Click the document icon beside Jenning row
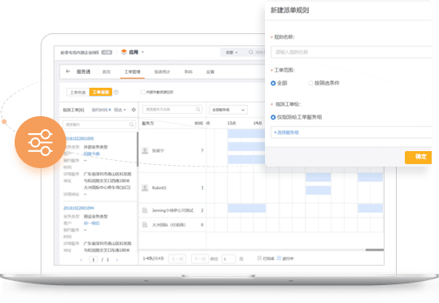 tap(145, 210)
